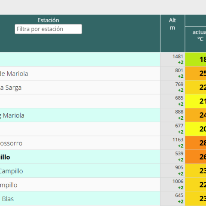
Task: Click the 645 altitude cell
Action: pos(173,198)
